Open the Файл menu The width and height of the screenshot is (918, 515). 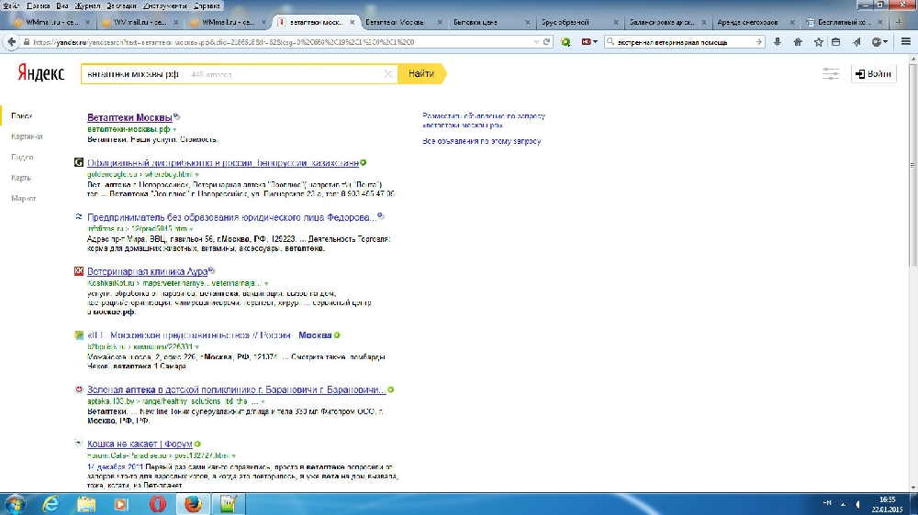tap(12, 5)
